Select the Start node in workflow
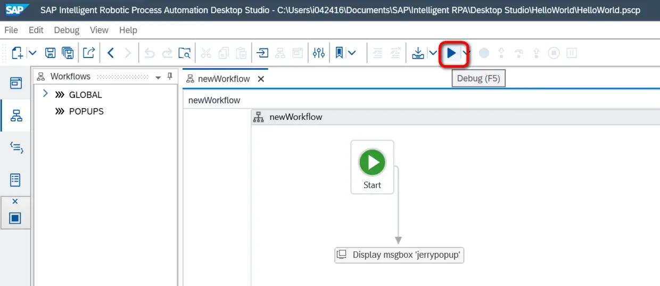Image resolution: width=660 pixels, height=286 pixels. pyautogui.click(x=372, y=167)
